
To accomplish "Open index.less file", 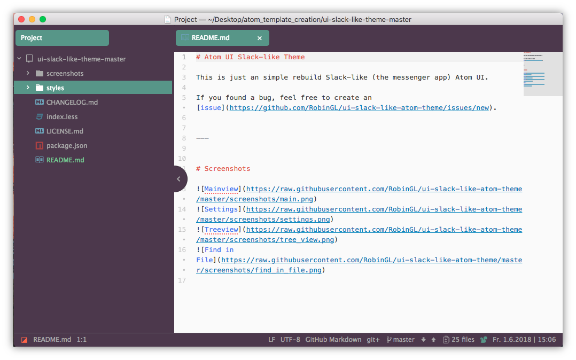I will (x=62, y=116).
